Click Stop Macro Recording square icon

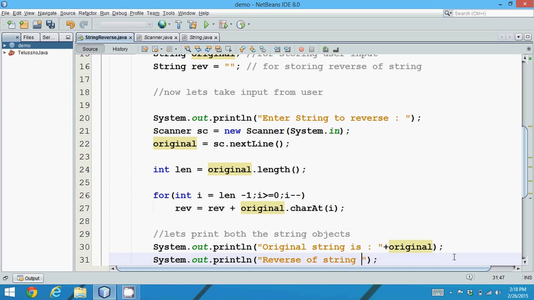point(312,49)
